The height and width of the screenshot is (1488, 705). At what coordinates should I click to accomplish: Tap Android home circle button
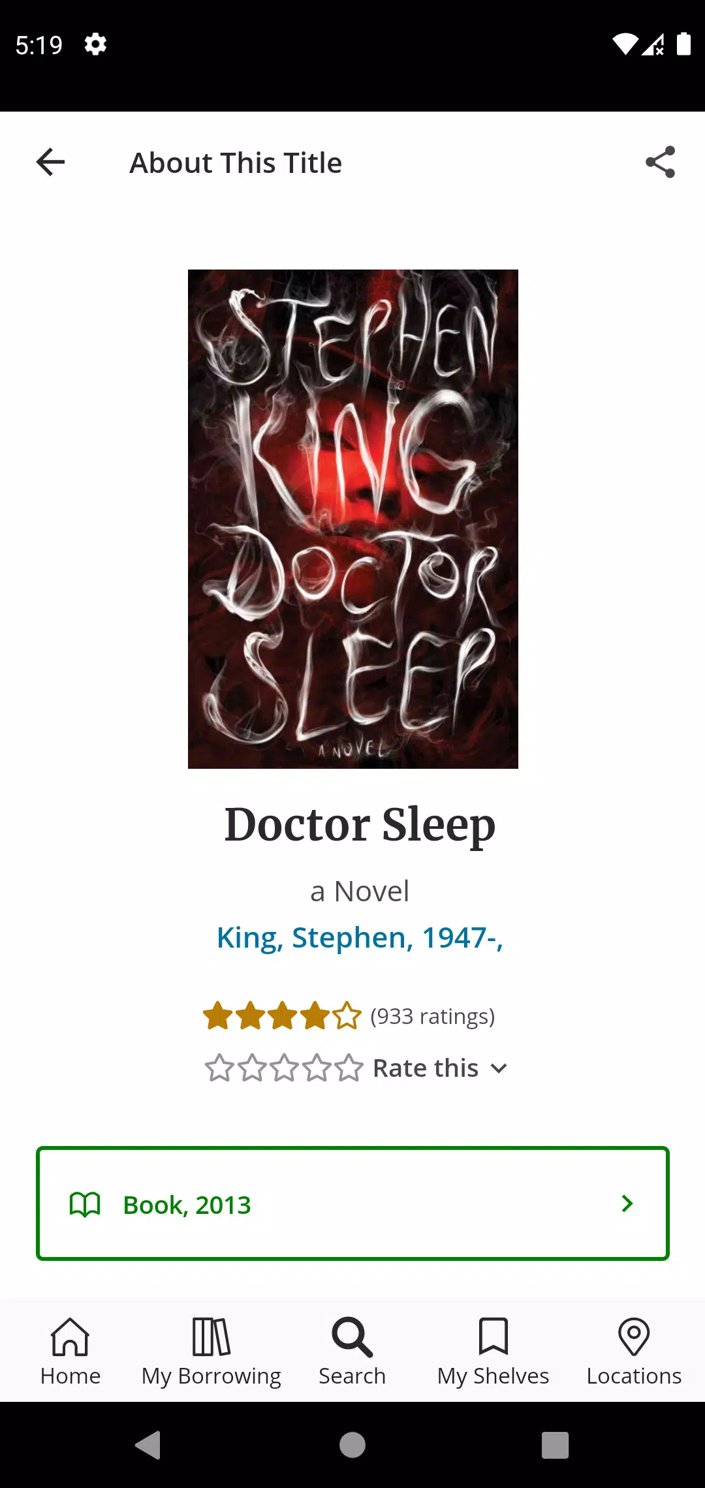pyautogui.click(x=352, y=1445)
